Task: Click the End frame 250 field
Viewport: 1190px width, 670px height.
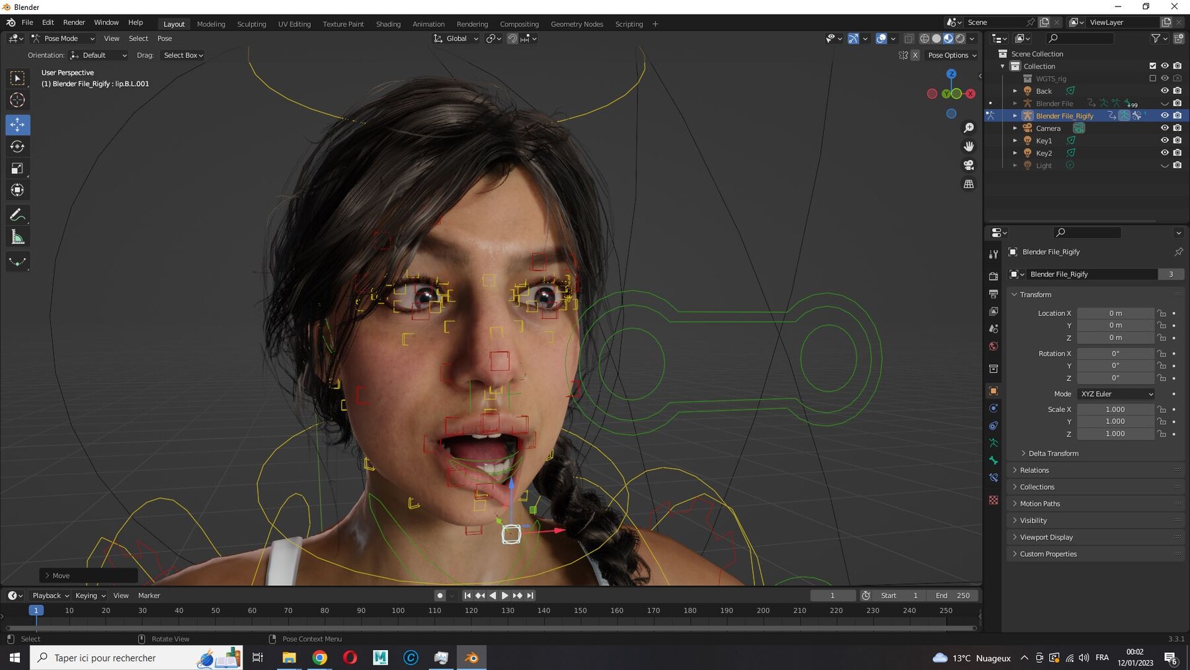Action: click(x=952, y=596)
